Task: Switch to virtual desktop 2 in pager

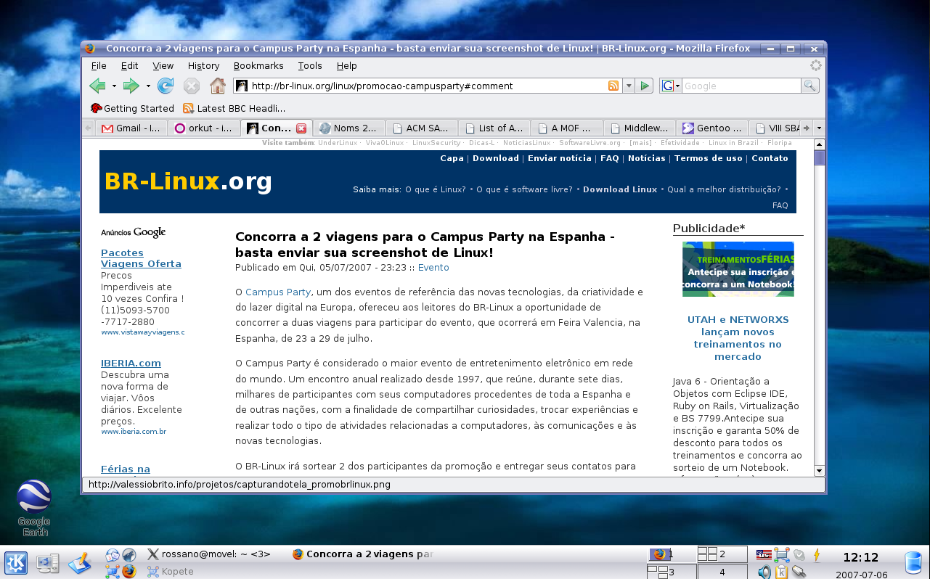Action: [722, 554]
